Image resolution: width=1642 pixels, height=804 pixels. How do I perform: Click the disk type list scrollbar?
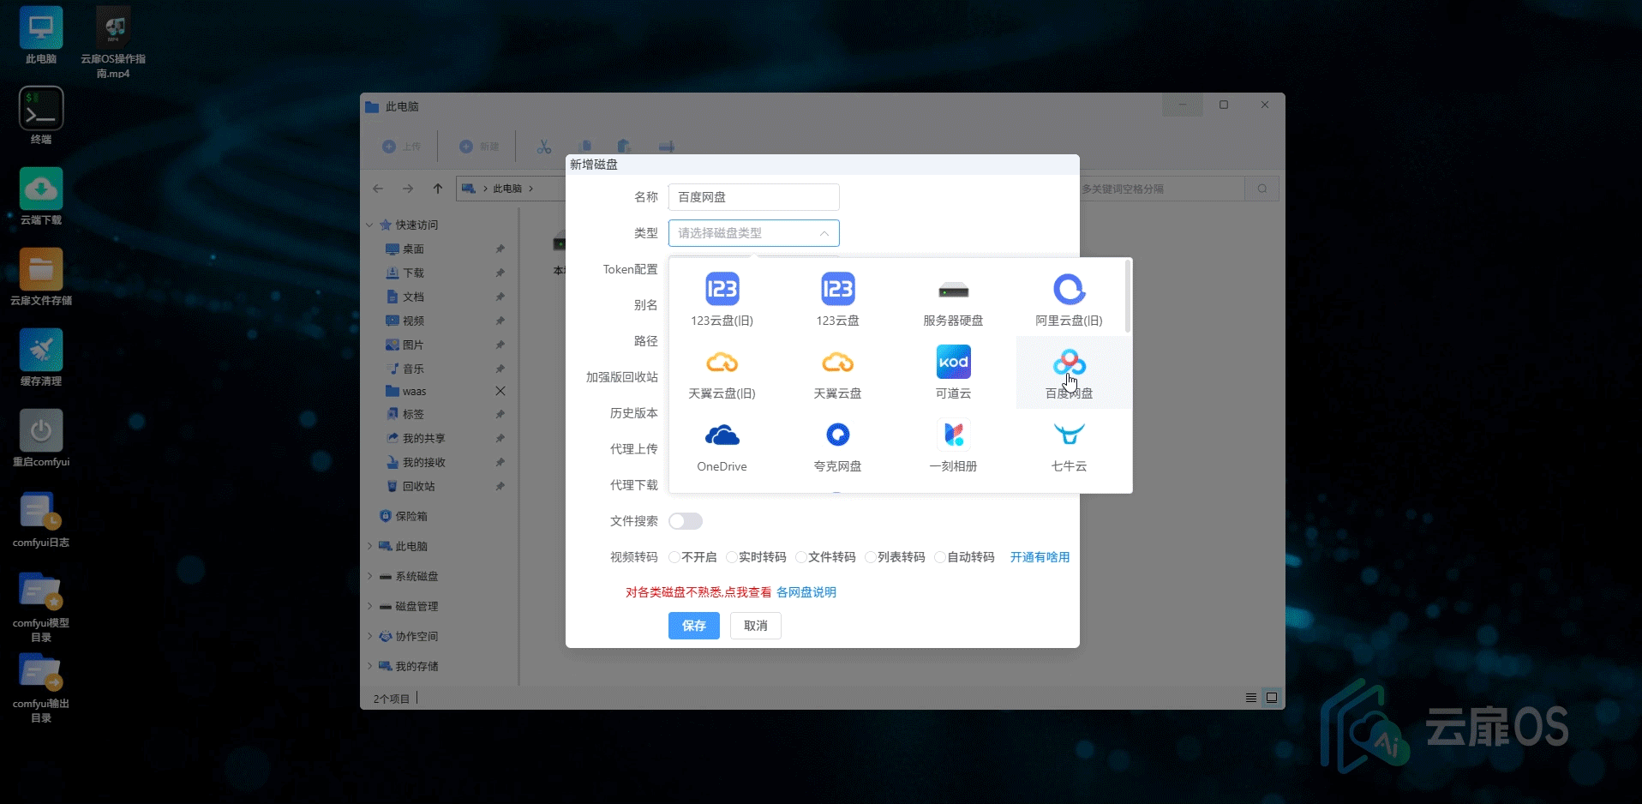click(1128, 297)
